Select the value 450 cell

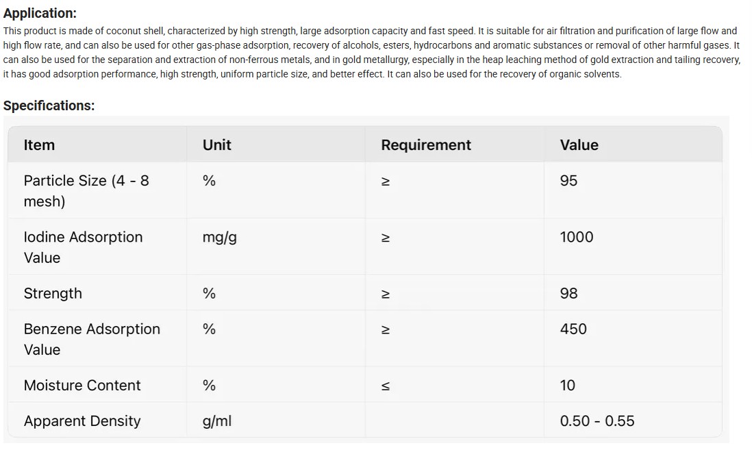pos(573,329)
